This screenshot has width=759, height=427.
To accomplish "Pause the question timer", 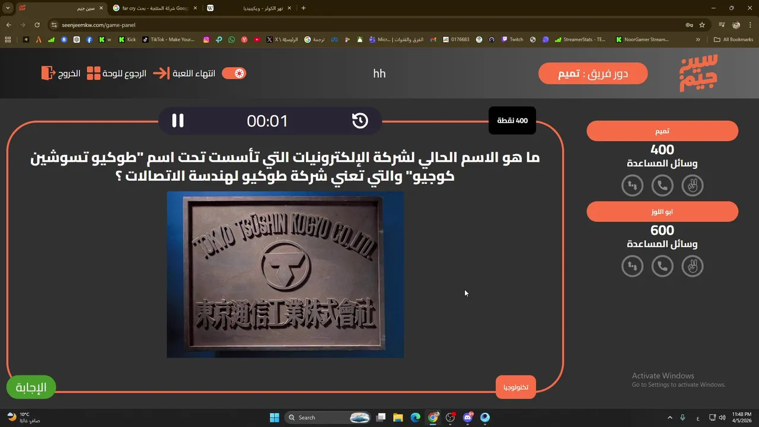I will point(178,121).
